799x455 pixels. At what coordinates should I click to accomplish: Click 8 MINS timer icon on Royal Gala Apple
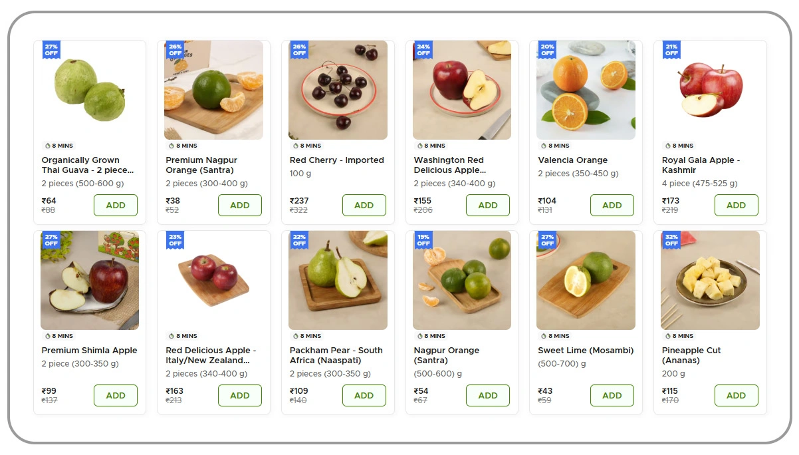pyautogui.click(x=668, y=146)
